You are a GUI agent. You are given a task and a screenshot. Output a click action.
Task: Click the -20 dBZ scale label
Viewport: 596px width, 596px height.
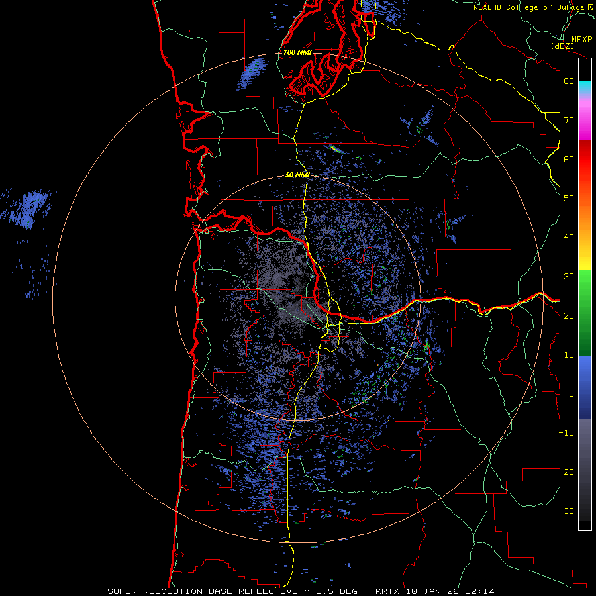[566, 472]
